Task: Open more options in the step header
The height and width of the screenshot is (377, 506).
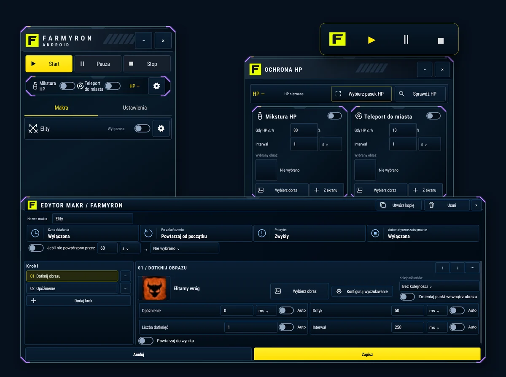Action: [x=472, y=268]
